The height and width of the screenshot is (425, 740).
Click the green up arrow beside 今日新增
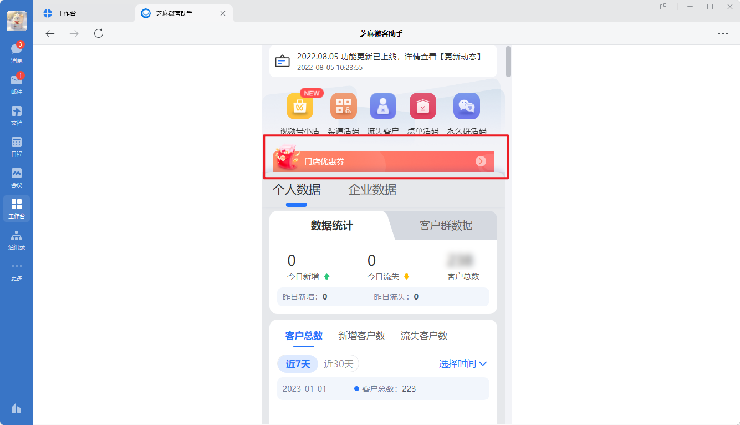(x=326, y=276)
